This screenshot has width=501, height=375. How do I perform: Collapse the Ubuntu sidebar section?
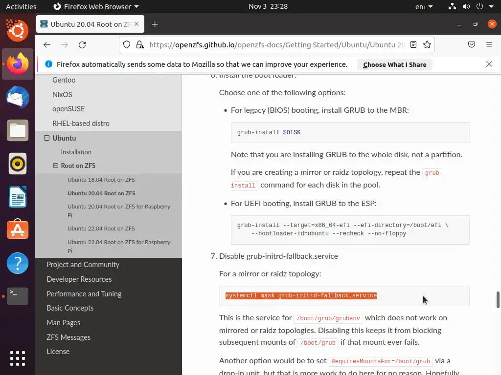[46, 138]
